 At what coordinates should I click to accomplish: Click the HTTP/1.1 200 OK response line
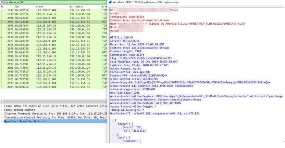[122, 38]
